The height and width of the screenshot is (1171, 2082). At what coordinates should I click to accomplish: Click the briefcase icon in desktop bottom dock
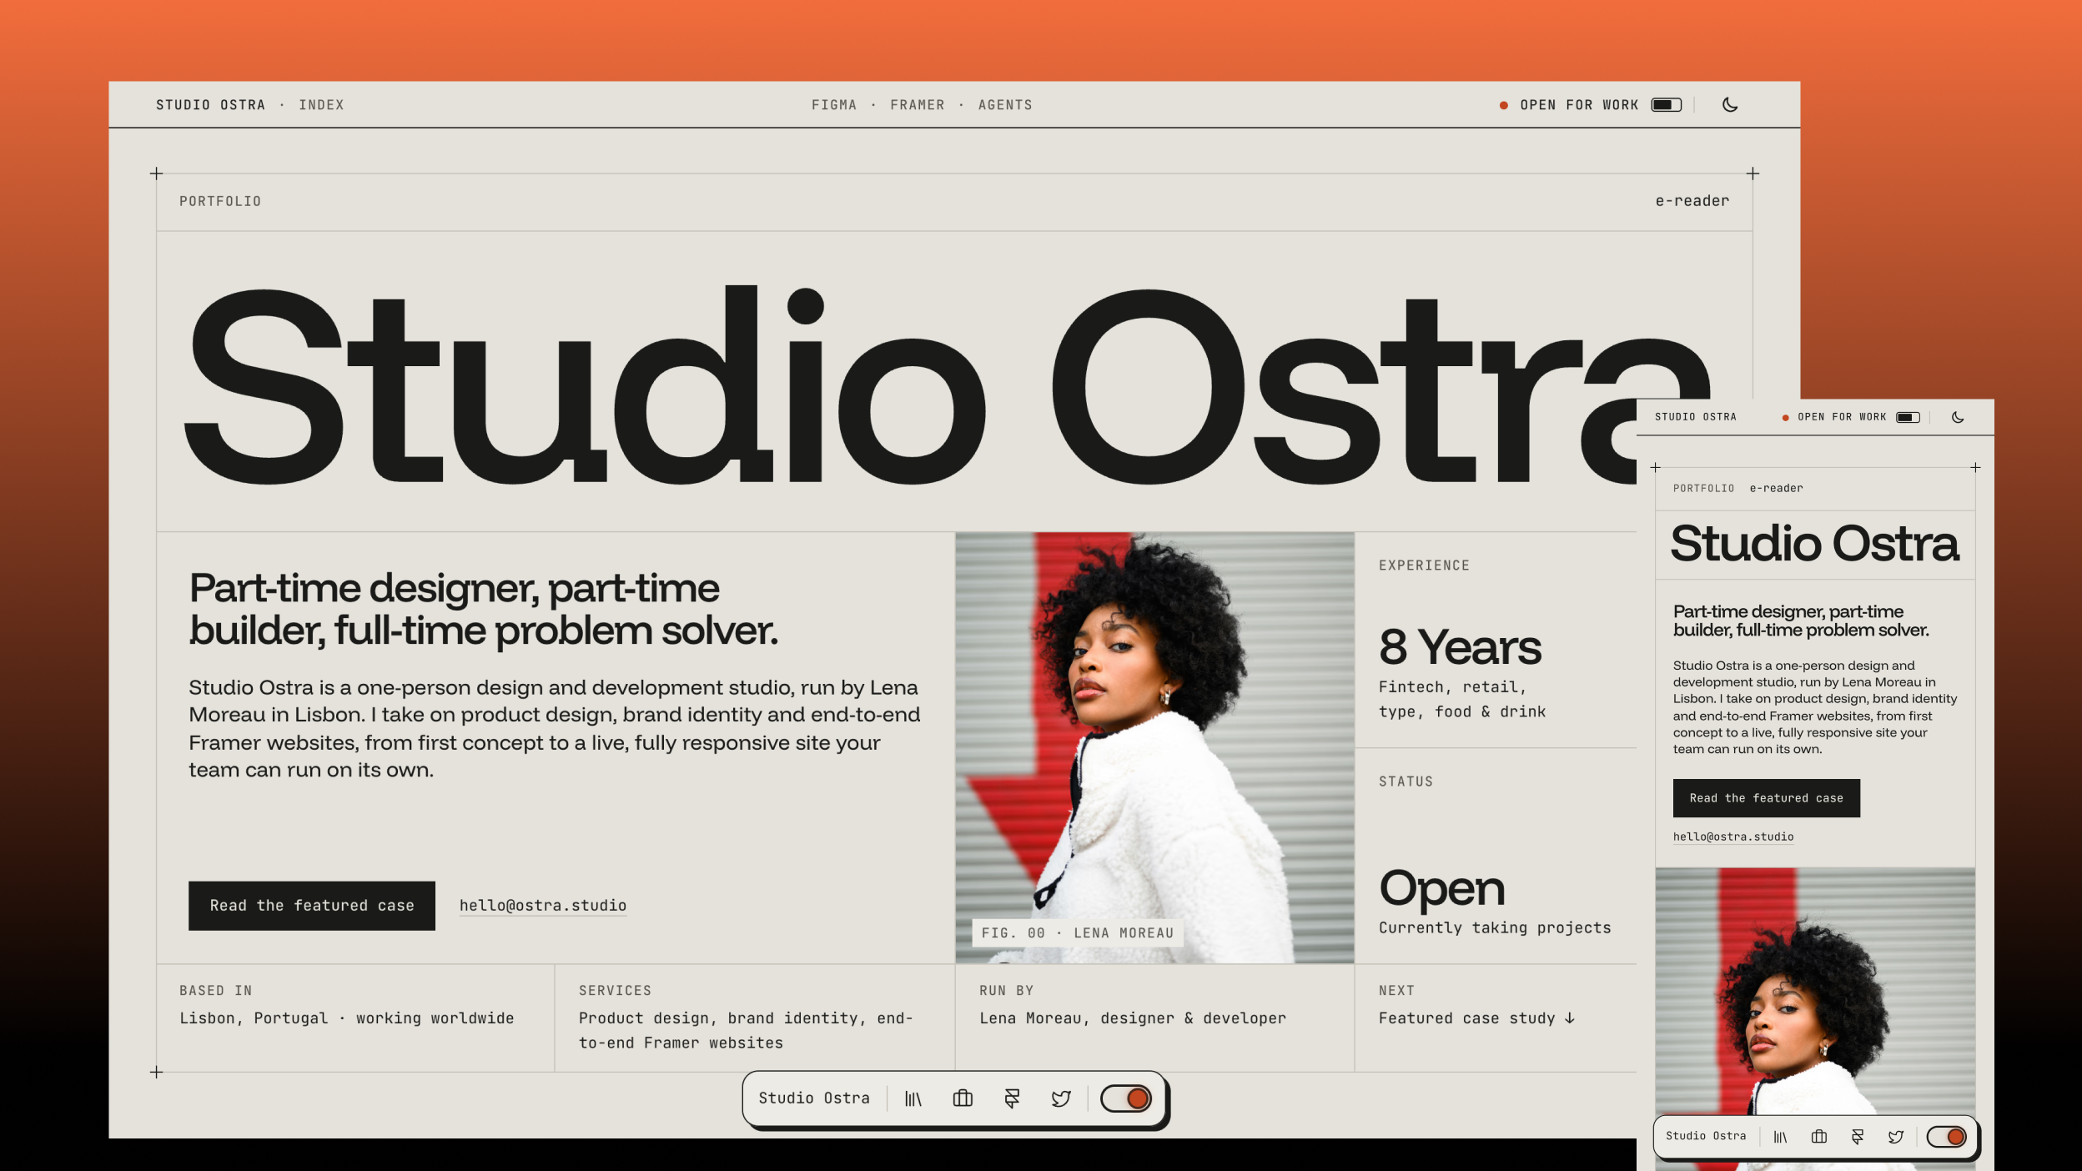point(963,1098)
